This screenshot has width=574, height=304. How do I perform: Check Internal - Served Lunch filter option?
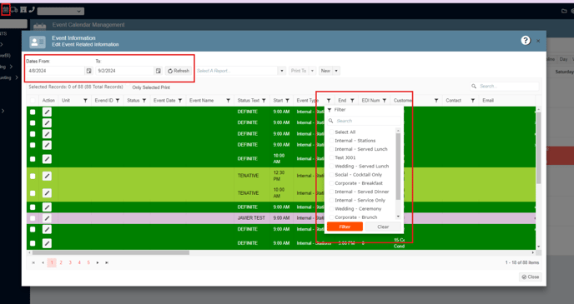(331, 149)
